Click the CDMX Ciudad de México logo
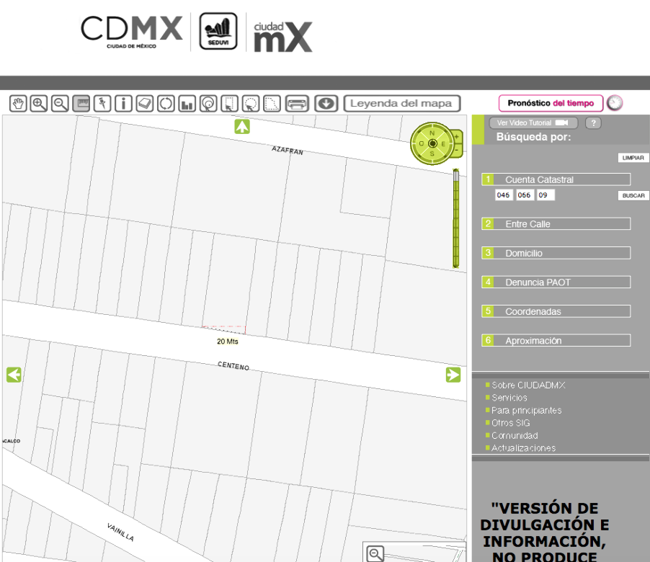650x562 pixels. [x=131, y=32]
